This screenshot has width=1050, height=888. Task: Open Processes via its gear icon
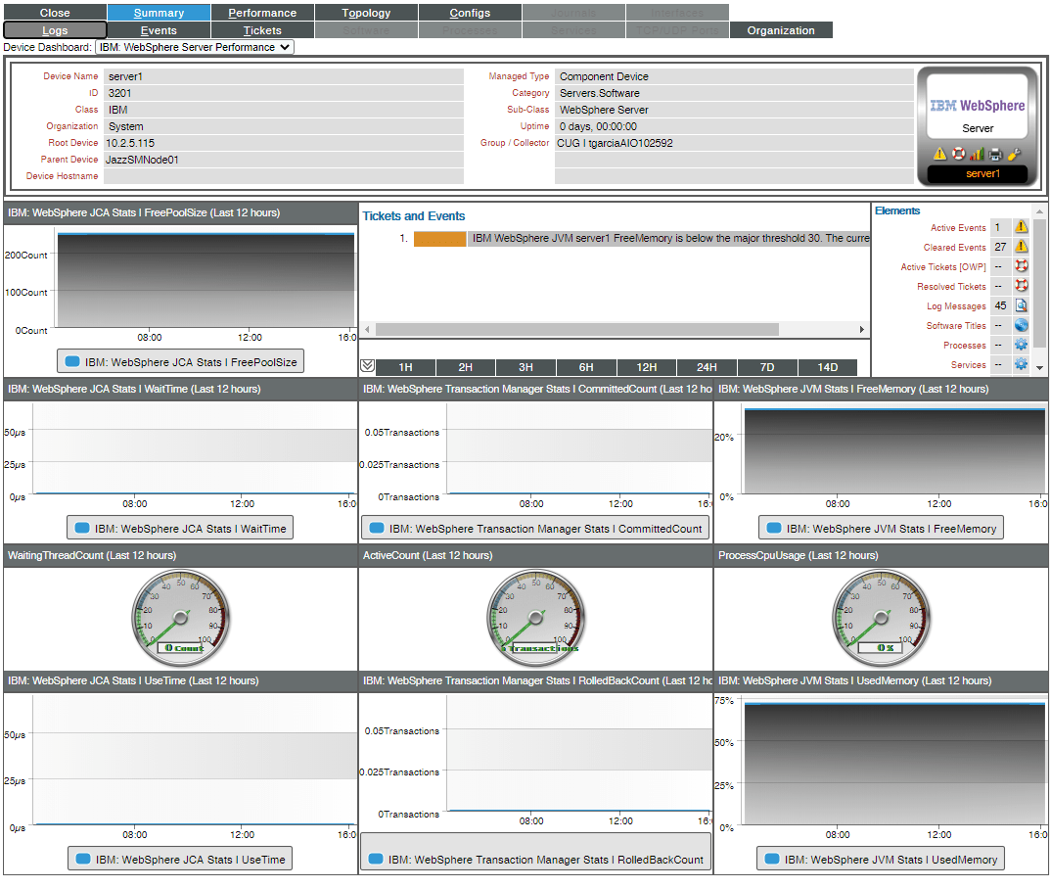click(x=1021, y=345)
